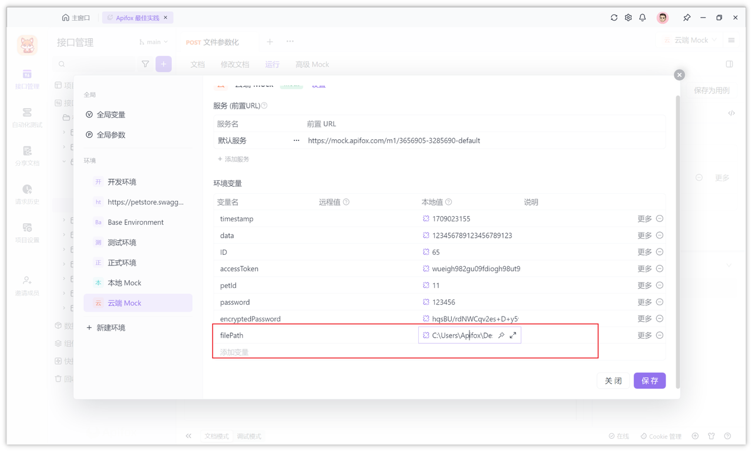Select 全局变量 in the settings list
Screen dimensions: 752x451
point(138,115)
